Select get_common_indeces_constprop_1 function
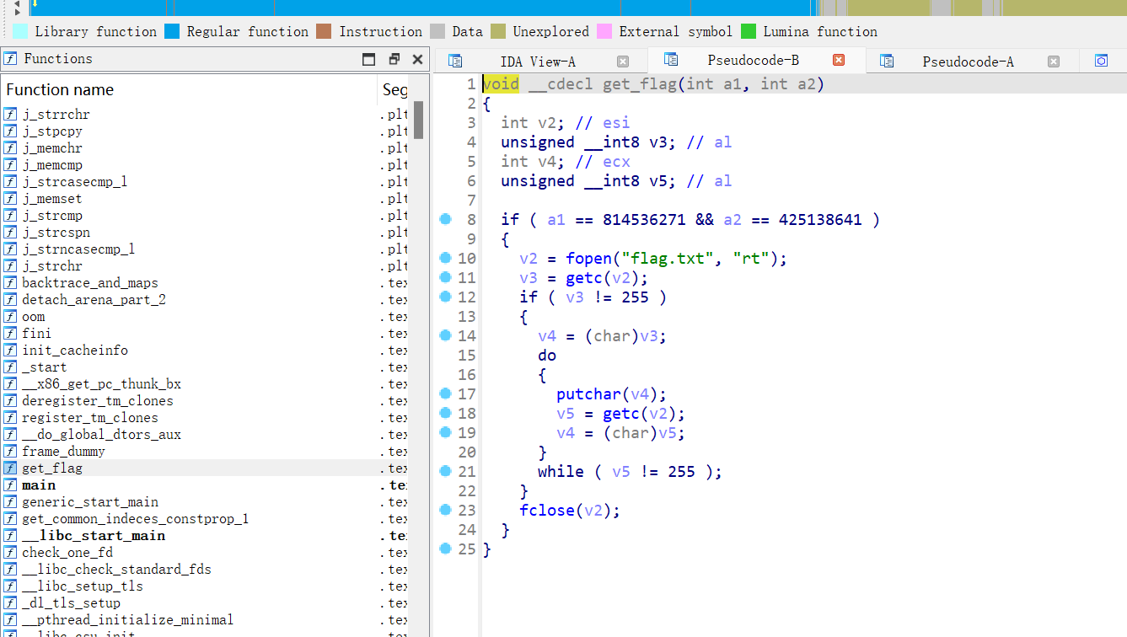Screen dimensions: 1127x637 (205, 519)
